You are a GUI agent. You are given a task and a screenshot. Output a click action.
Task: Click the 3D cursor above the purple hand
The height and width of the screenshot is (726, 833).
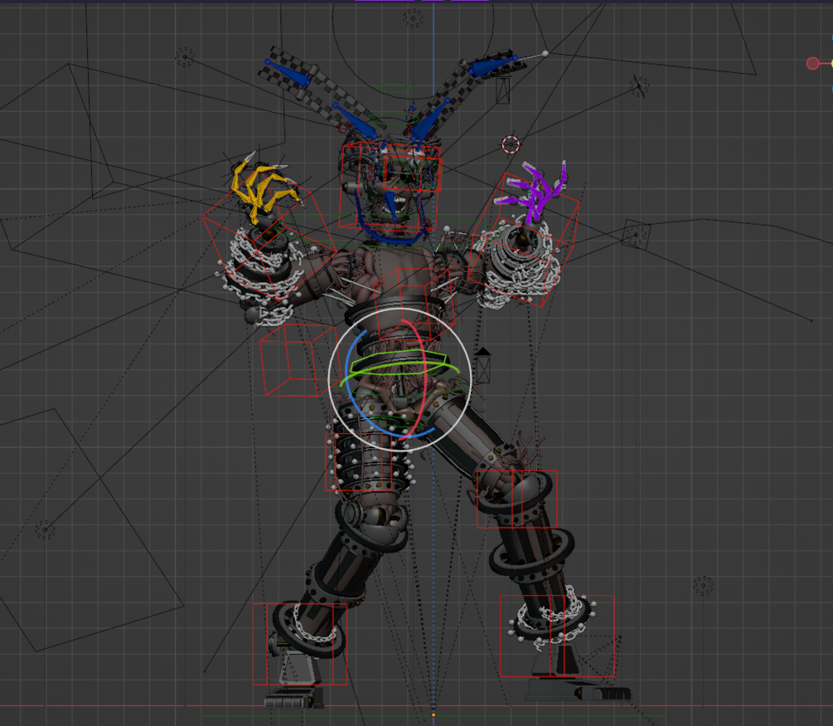[509, 143]
